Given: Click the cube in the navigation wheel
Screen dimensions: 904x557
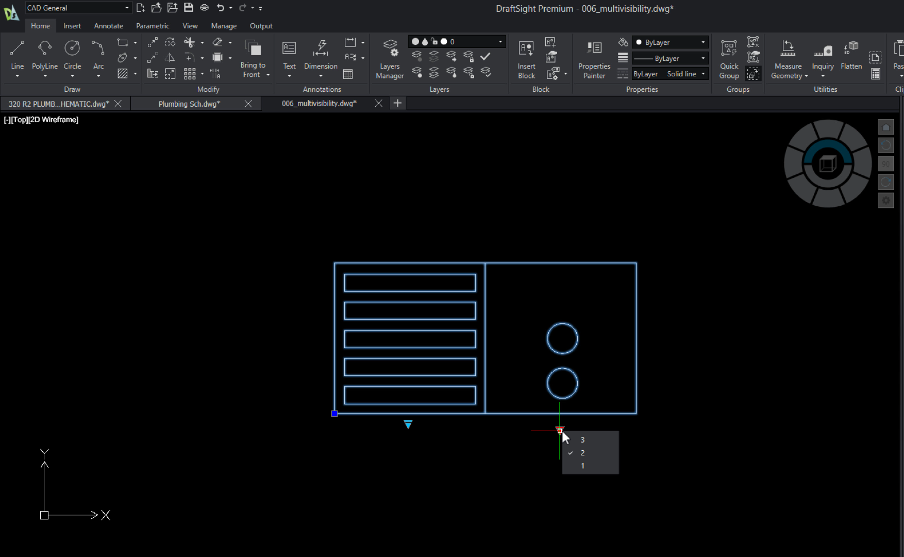Looking at the screenshot, I should tap(828, 164).
